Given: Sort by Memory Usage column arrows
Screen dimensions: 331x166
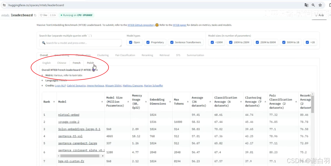Looking at the screenshot, I should pyautogui.click(x=146, y=102).
